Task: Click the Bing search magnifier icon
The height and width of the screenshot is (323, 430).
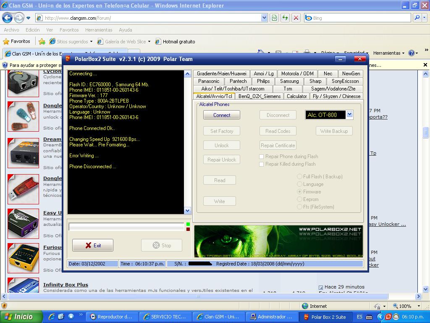Action: coord(417,18)
